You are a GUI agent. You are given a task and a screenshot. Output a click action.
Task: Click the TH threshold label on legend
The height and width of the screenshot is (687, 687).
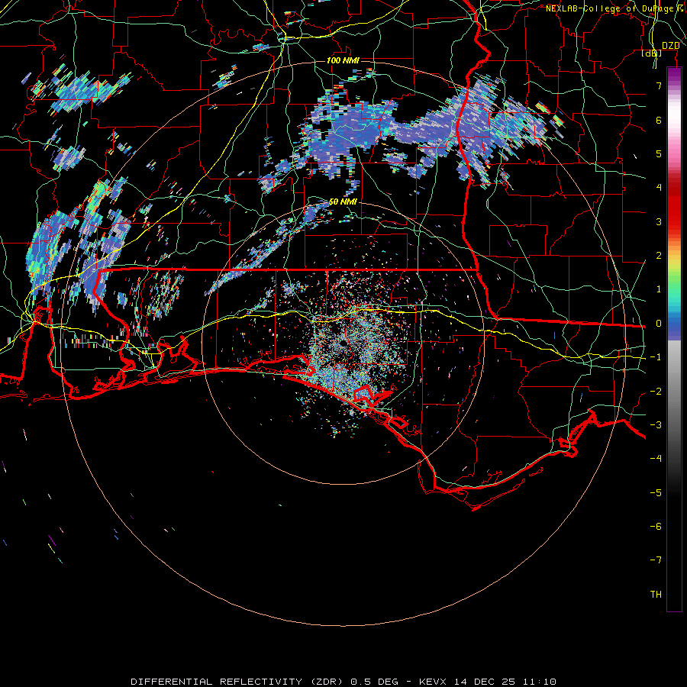[656, 595]
